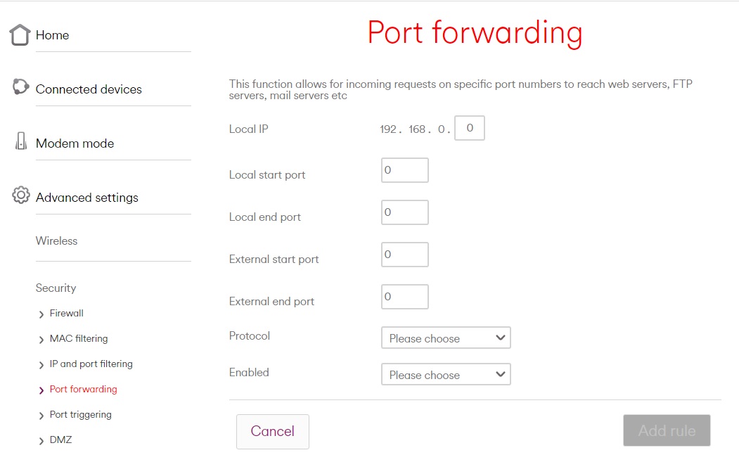739x455 pixels.
Task: Open the Enabled dropdown
Action: 446,375
